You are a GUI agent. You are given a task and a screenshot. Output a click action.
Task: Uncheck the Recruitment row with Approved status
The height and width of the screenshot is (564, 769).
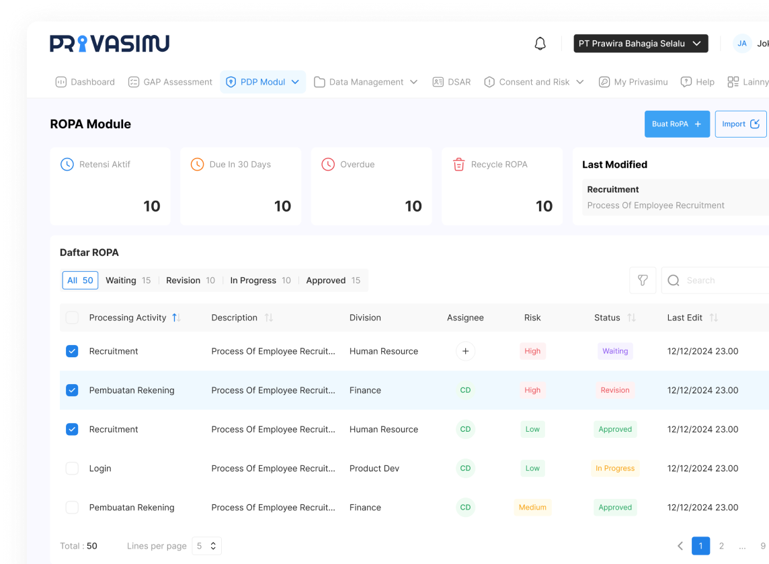click(x=72, y=429)
